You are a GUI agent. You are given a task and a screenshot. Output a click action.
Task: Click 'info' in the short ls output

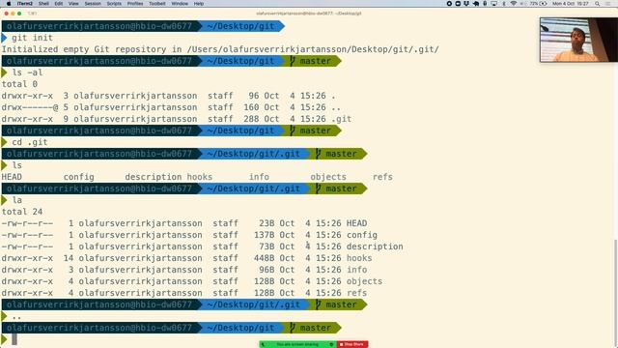pos(259,177)
